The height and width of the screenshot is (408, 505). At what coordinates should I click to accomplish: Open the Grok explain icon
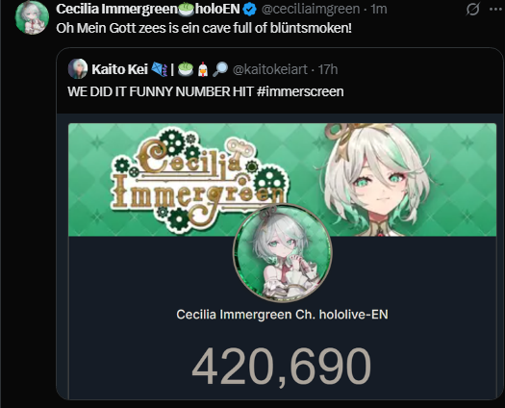pos(472,9)
